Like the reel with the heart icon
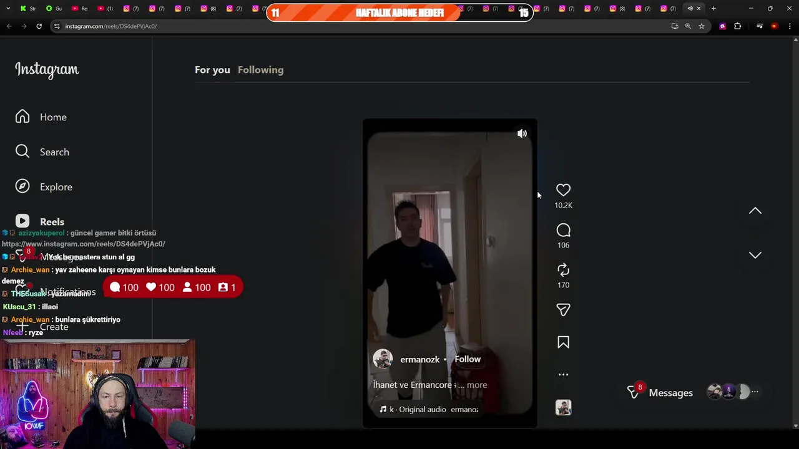Viewport: 799px width, 449px height. click(563, 190)
